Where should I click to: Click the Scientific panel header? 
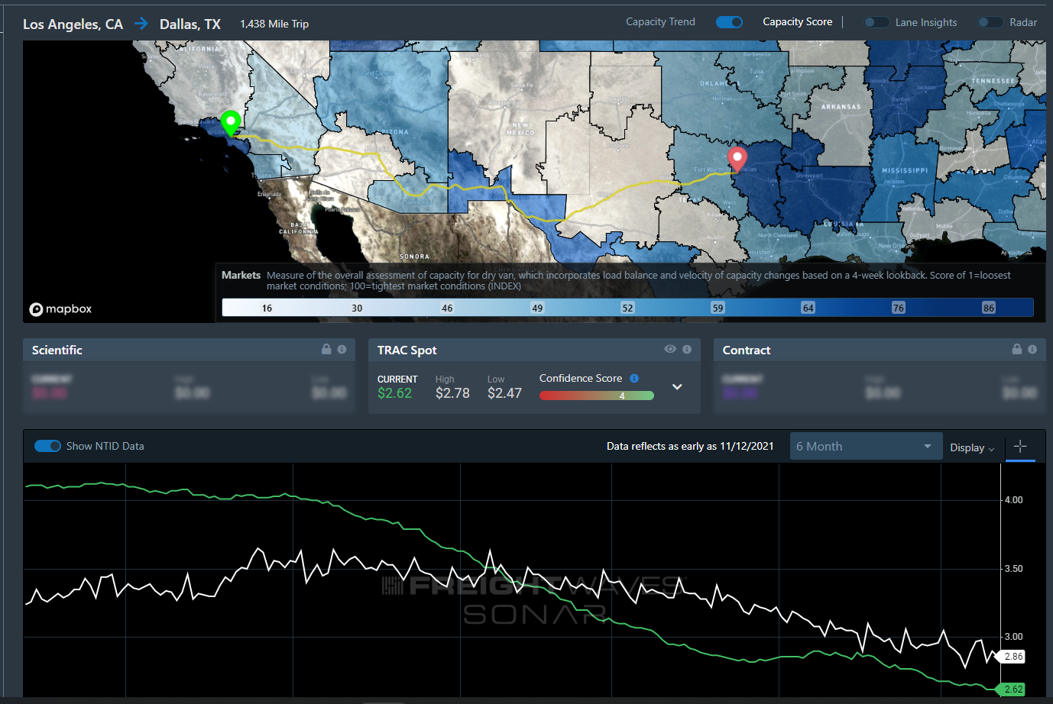click(x=189, y=350)
